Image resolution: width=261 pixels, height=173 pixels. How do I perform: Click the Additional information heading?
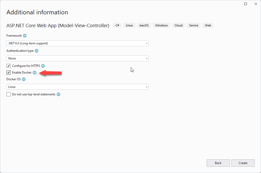[37, 12]
